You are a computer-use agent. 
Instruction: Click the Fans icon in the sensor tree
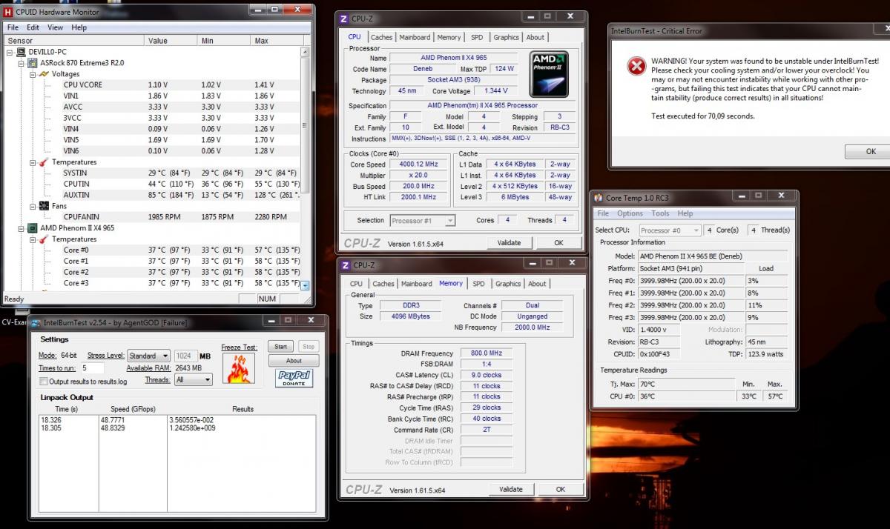click(44, 206)
